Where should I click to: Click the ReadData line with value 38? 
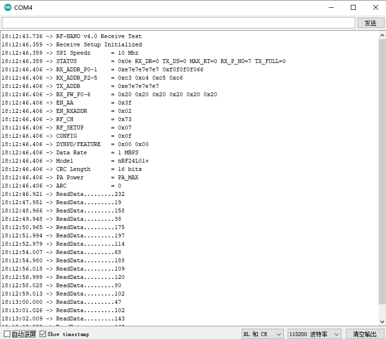tap(61, 219)
